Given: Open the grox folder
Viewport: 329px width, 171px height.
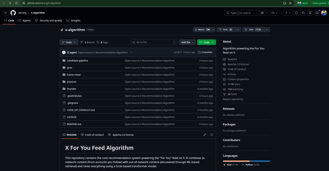Looking at the screenshot, I should point(70,68).
